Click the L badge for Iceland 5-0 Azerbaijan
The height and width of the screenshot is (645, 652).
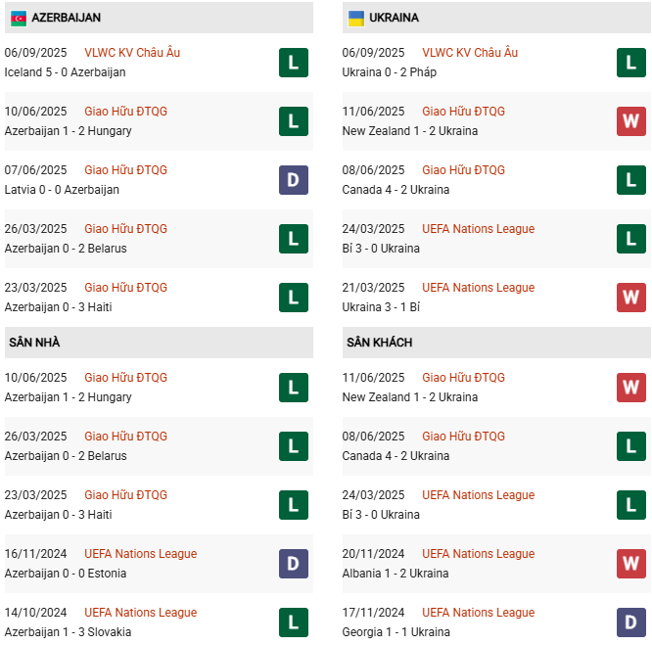293,63
